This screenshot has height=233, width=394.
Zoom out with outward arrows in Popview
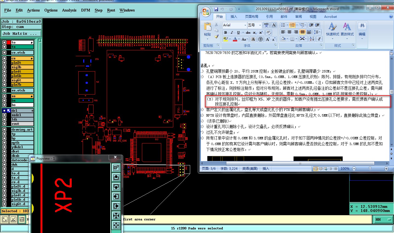[x=116, y=225]
